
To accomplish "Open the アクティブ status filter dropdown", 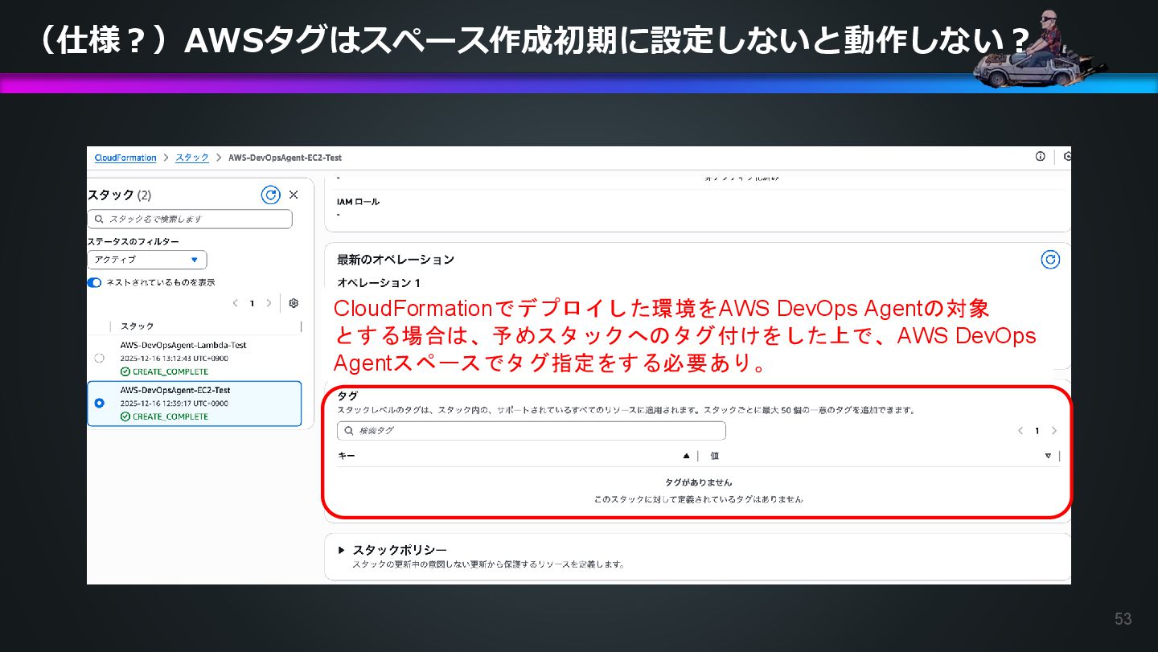I will tap(147, 260).
